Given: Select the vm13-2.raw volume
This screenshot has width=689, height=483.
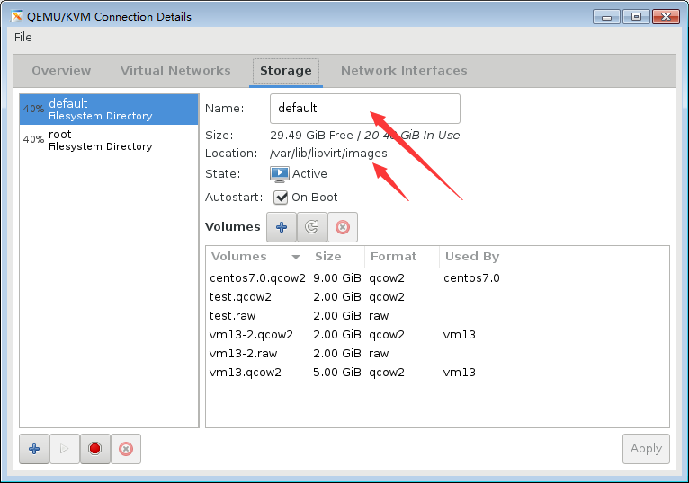Looking at the screenshot, I should coord(437,354).
